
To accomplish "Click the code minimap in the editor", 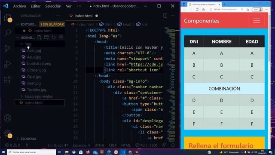I will [x=170, y=84].
